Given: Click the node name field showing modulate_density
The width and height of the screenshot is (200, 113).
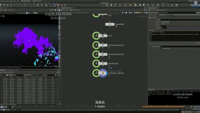Looking at the screenshot, I should 177,13.
